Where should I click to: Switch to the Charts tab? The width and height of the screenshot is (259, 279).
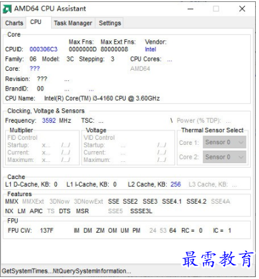[14, 23]
